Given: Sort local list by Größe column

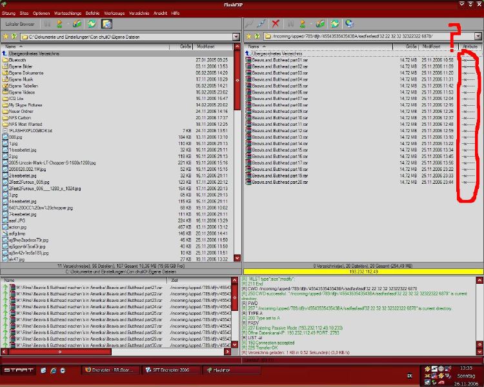Looking at the screenshot, I should pos(181,46).
